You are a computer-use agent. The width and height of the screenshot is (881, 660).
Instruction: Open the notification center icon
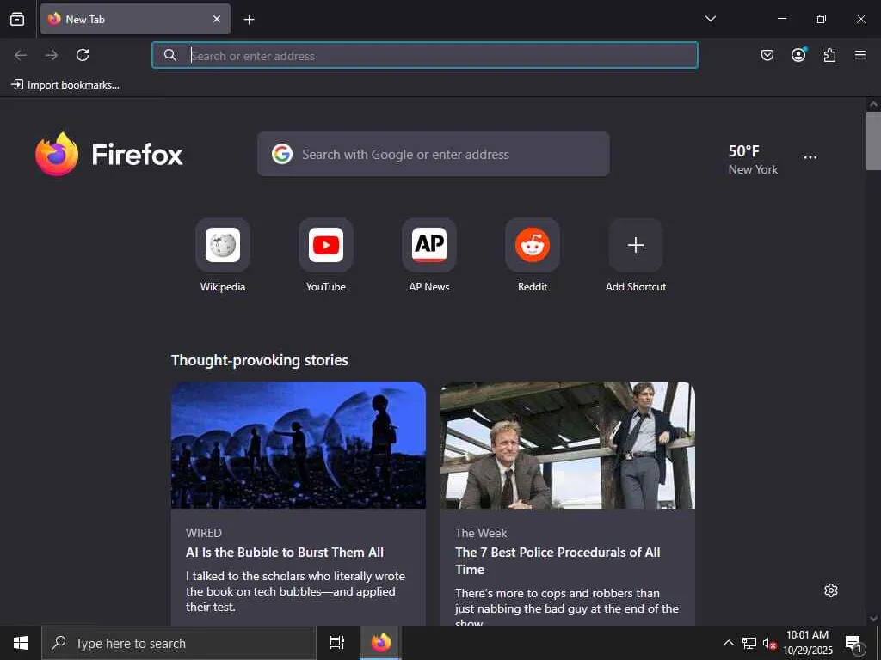(854, 643)
